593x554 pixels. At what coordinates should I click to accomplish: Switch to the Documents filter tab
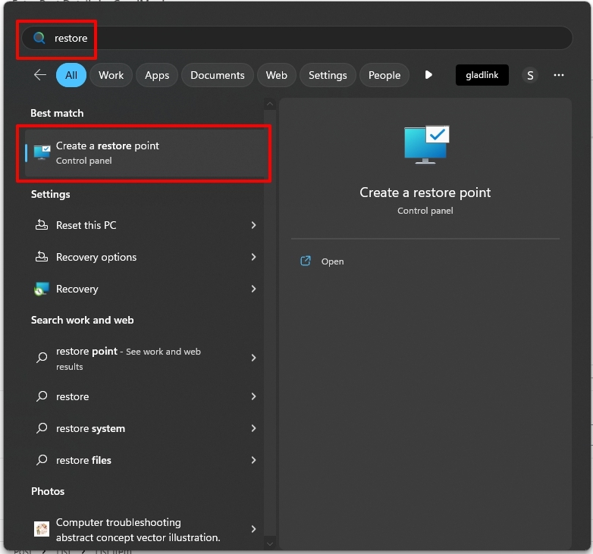click(x=218, y=75)
